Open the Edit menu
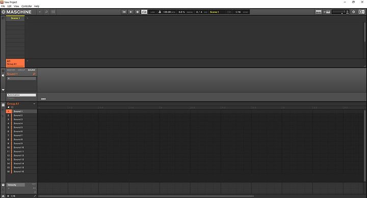This screenshot has height=198, width=367. click(9, 6)
